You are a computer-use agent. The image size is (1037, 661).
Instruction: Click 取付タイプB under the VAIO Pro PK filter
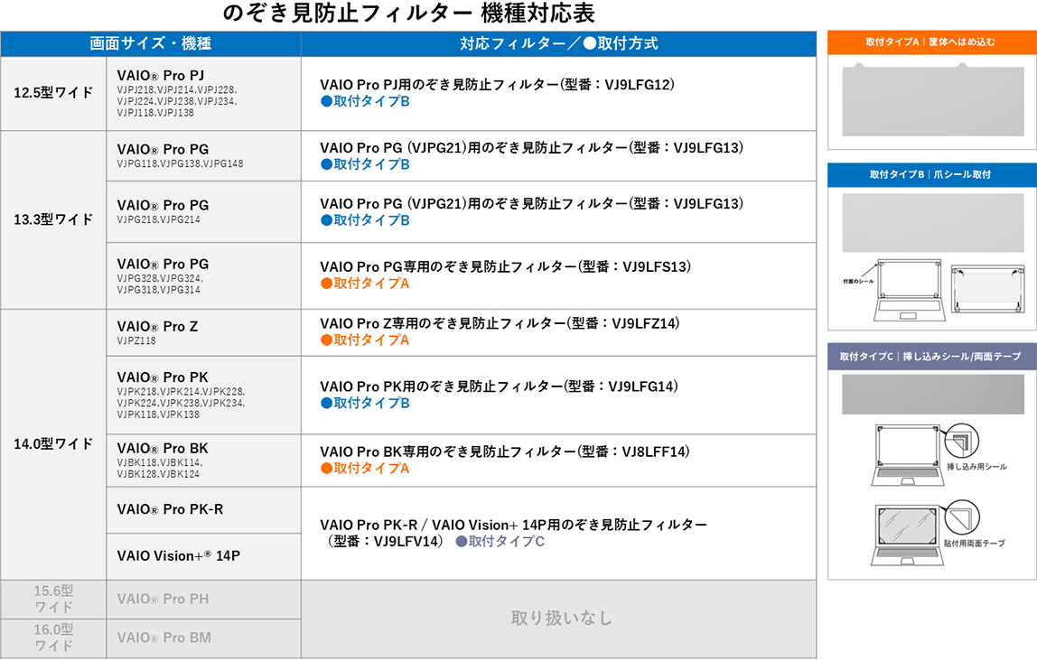coord(365,404)
